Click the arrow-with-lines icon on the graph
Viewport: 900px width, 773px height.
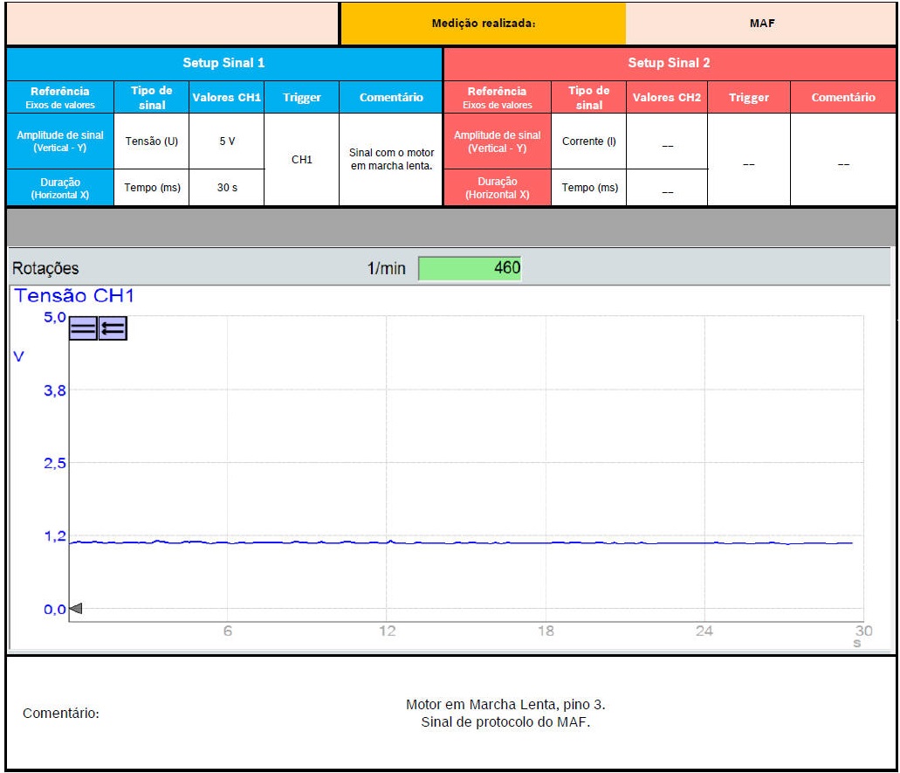point(113,328)
